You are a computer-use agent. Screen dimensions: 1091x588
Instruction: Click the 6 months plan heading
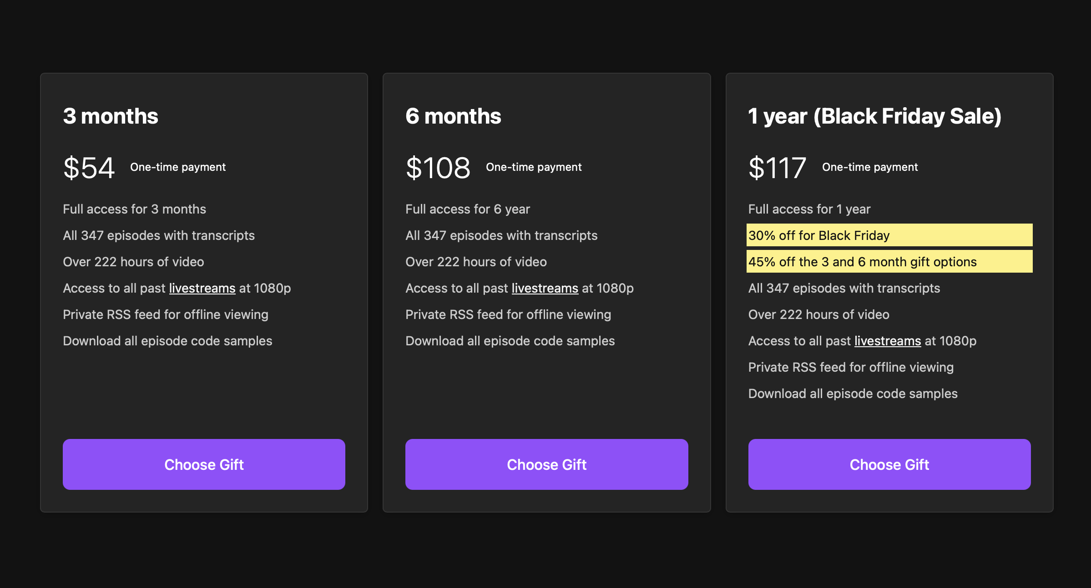(x=453, y=116)
